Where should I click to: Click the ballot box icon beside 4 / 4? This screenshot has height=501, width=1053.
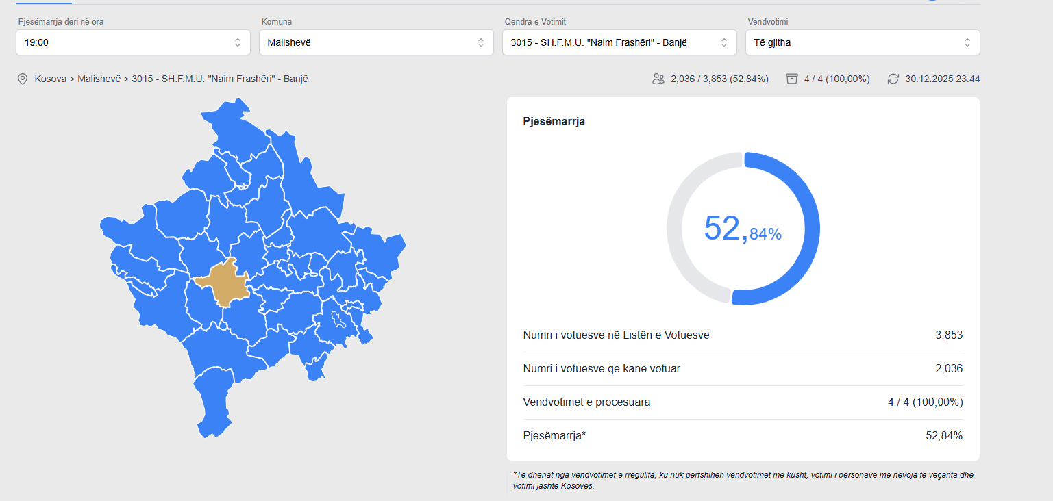point(792,79)
